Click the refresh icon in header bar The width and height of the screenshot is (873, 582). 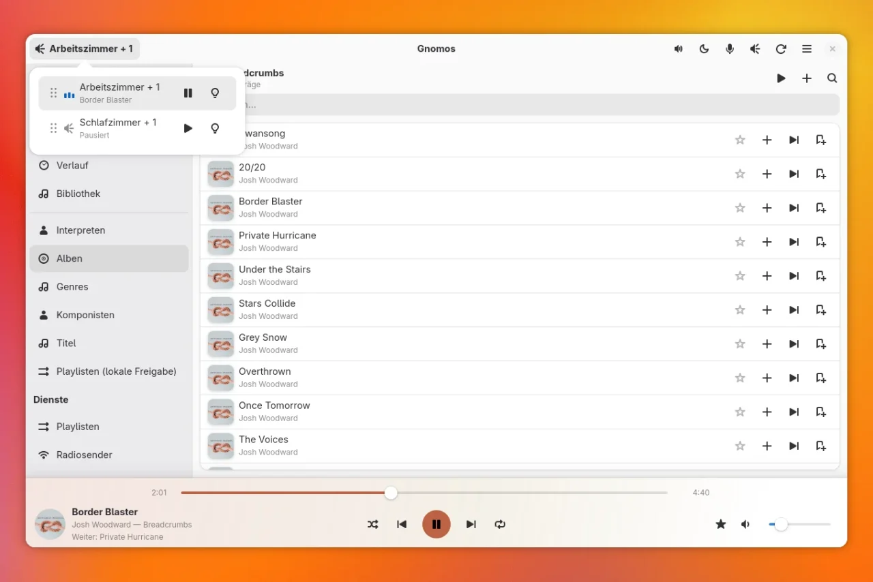[x=781, y=49]
